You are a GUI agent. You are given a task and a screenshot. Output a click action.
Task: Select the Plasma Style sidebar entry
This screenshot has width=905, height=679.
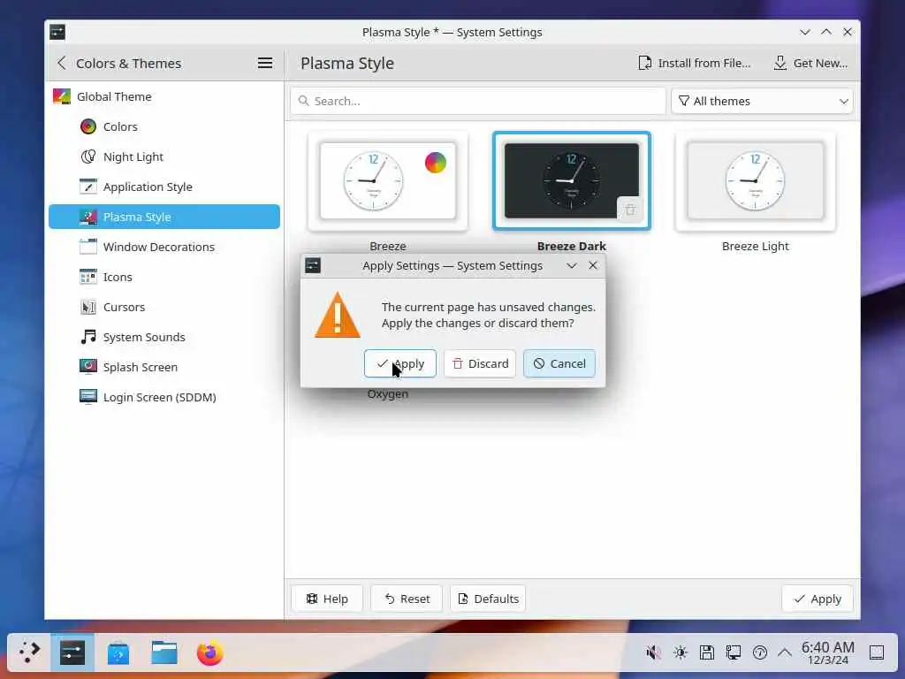coord(164,217)
